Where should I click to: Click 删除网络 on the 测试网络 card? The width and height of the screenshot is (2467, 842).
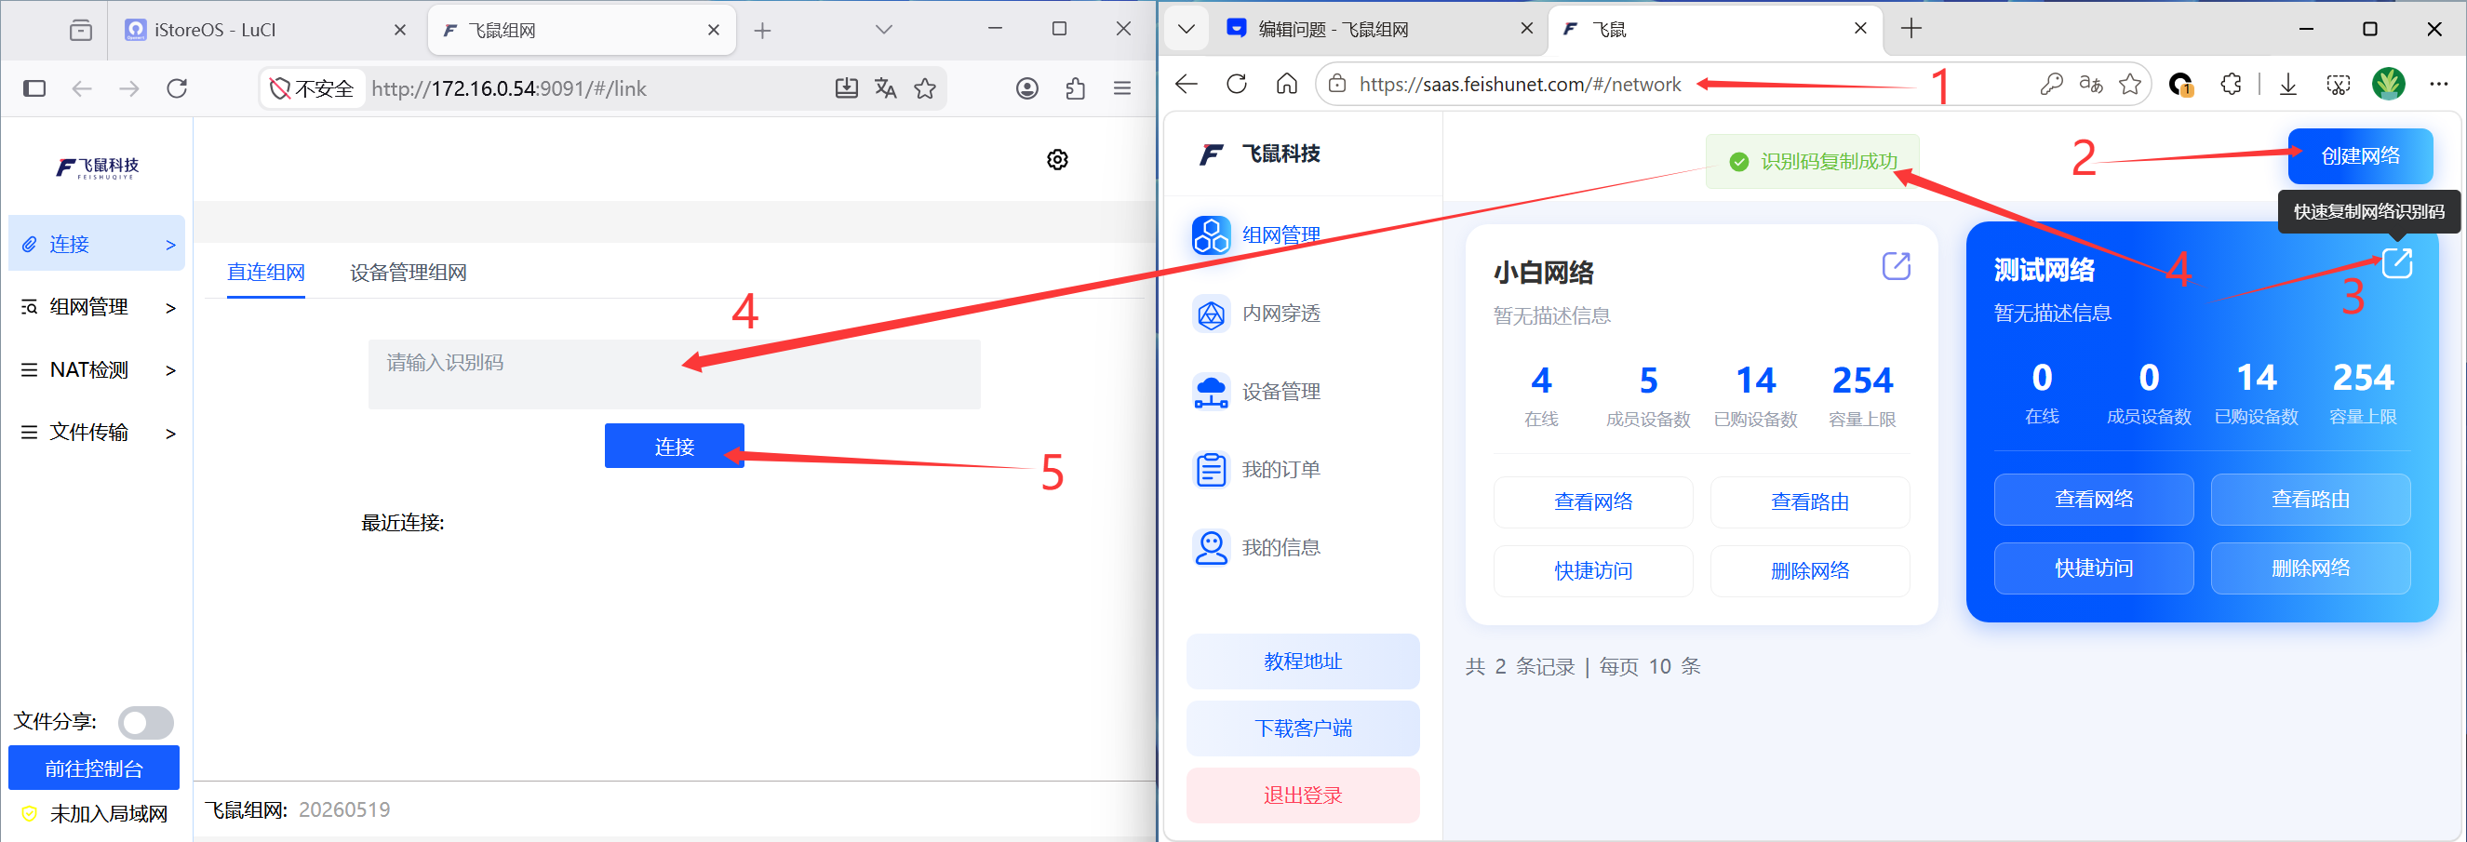click(2310, 568)
